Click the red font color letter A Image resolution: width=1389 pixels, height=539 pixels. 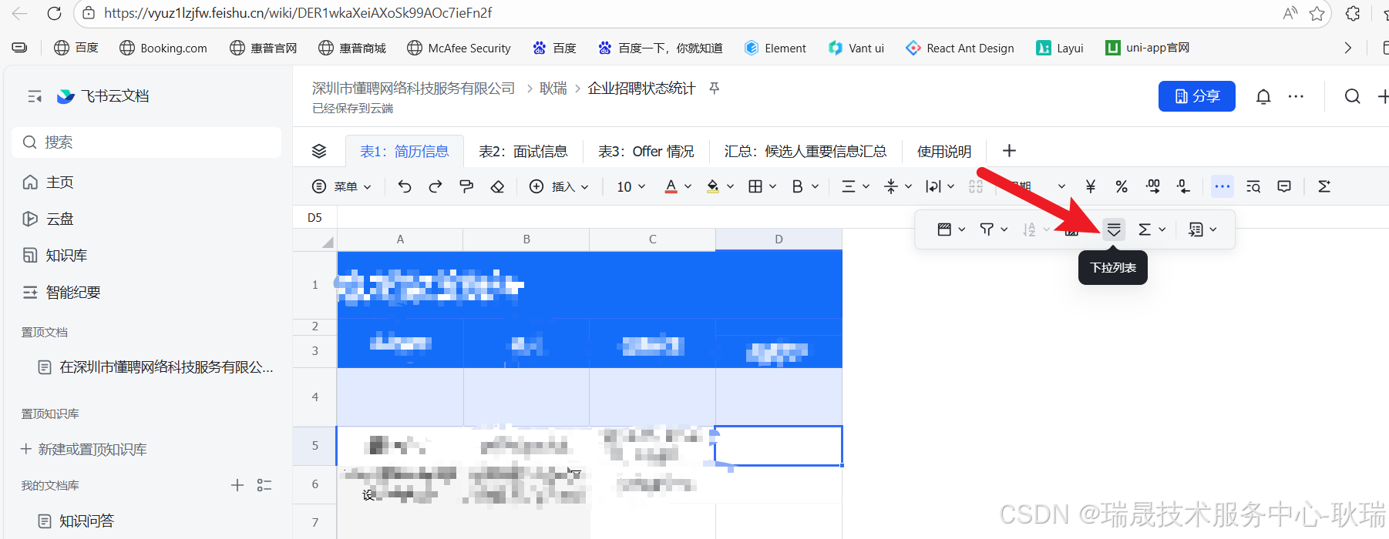(x=671, y=186)
